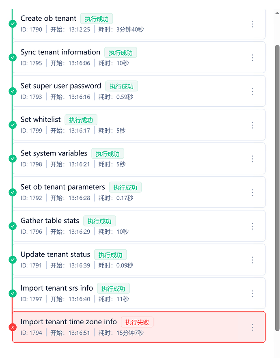The height and width of the screenshot is (358, 280).
Task: Open menu for failed Import time zone task
Action: point(252,327)
